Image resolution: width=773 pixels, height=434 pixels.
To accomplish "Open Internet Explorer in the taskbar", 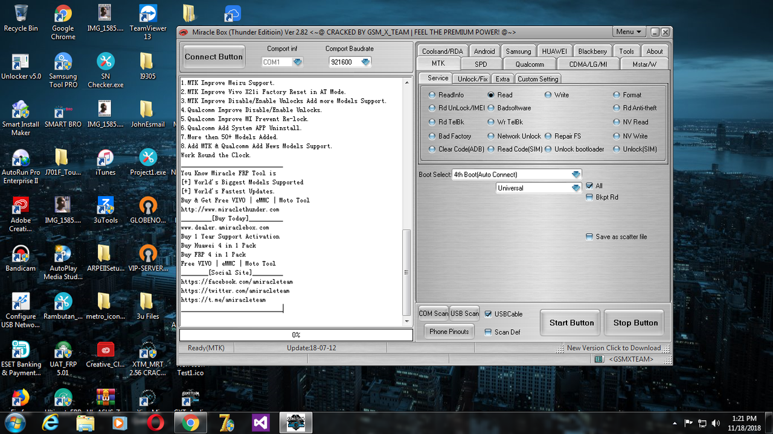I will click(50, 424).
